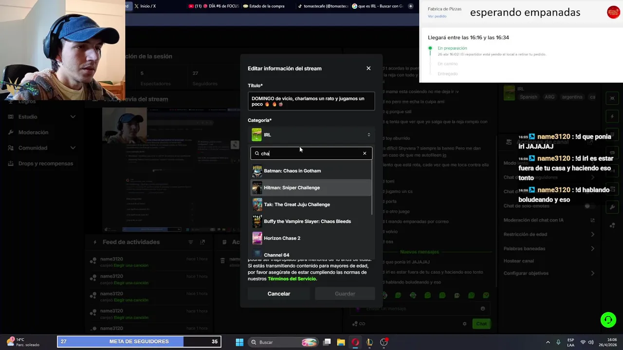Open volume control in system tray
Screen dimensions: 623x350
point(590,342)
